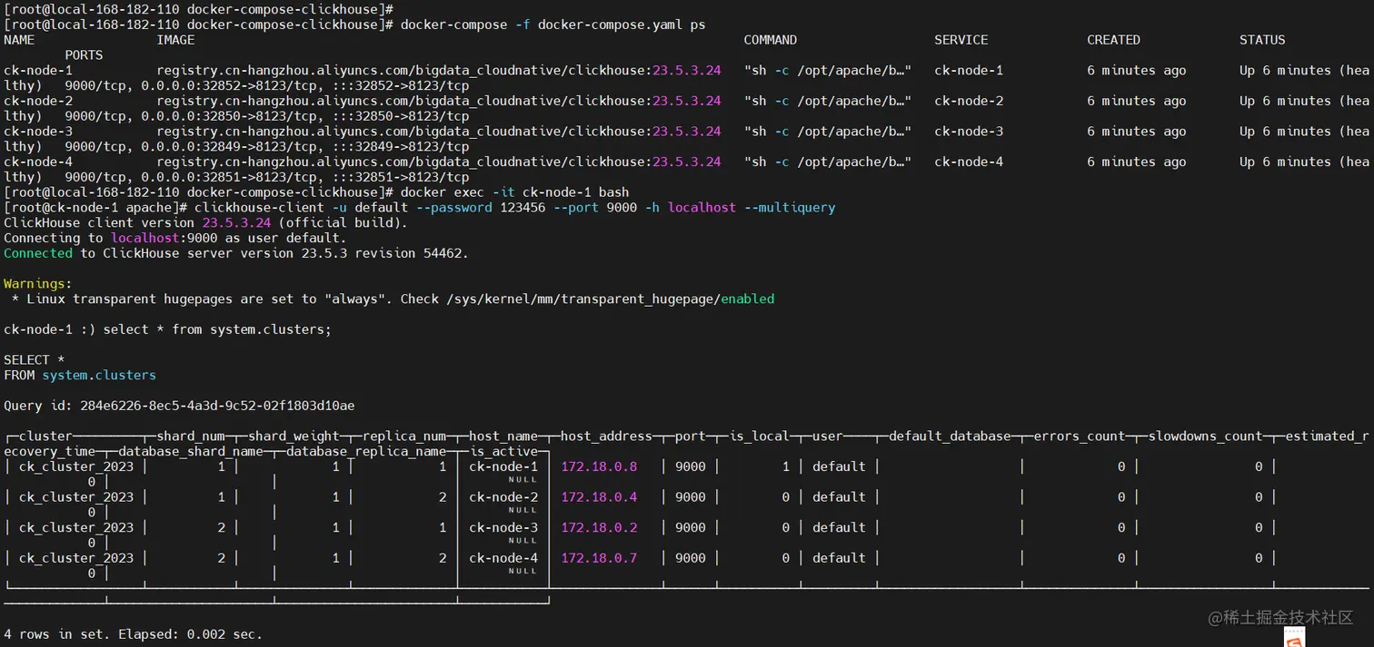The width and height of the screenshot is (1374, 647).
Task: Click the is_active column header
Action: pos(503,452)
